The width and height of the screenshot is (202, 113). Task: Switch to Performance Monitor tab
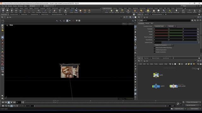click(157, 14)
